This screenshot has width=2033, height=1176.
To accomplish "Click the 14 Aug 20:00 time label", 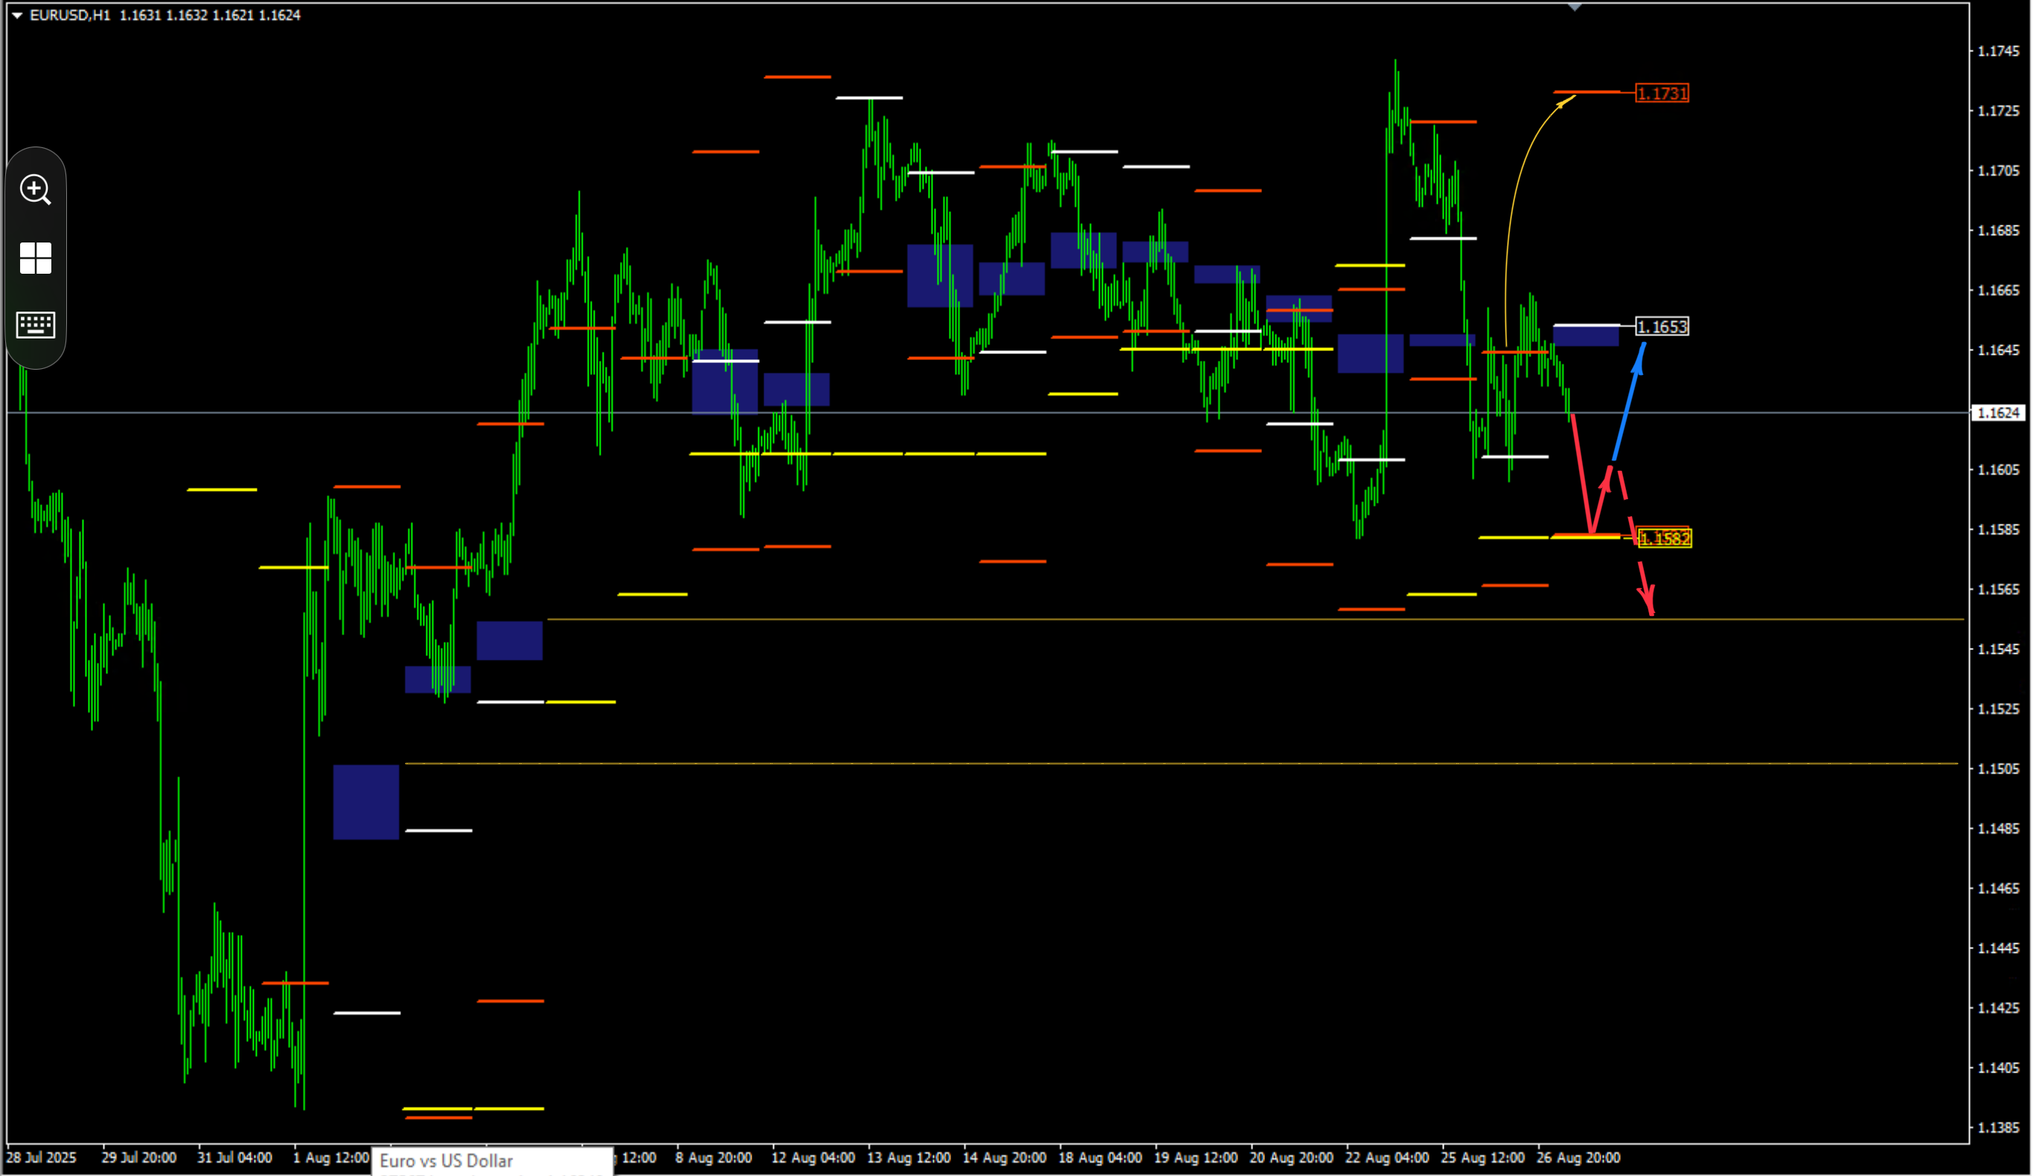I will [x=1005, y=1157].
